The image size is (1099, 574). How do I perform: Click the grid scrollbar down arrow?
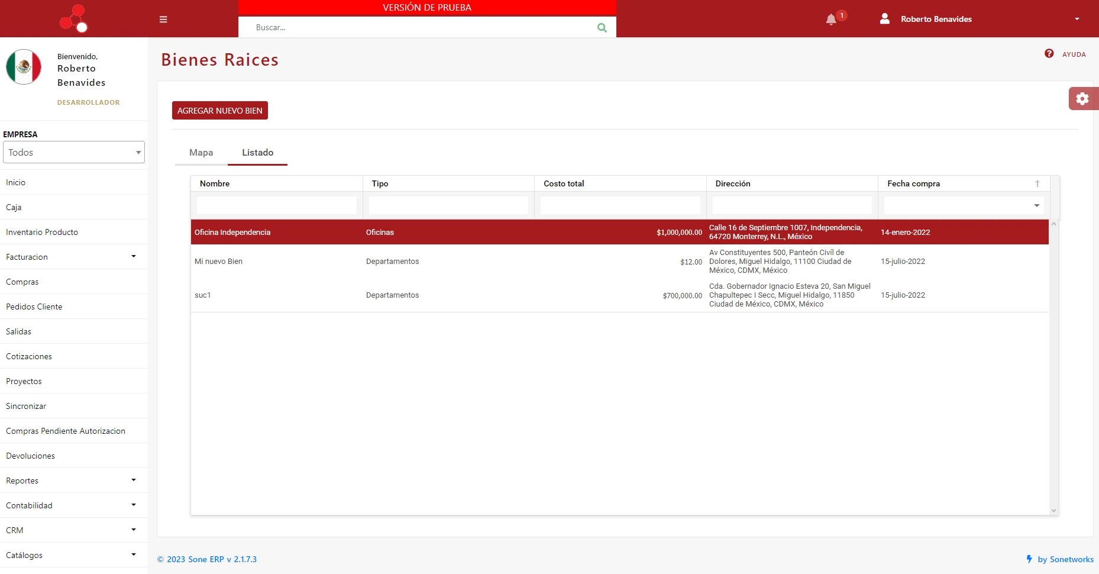point(1053,510)
